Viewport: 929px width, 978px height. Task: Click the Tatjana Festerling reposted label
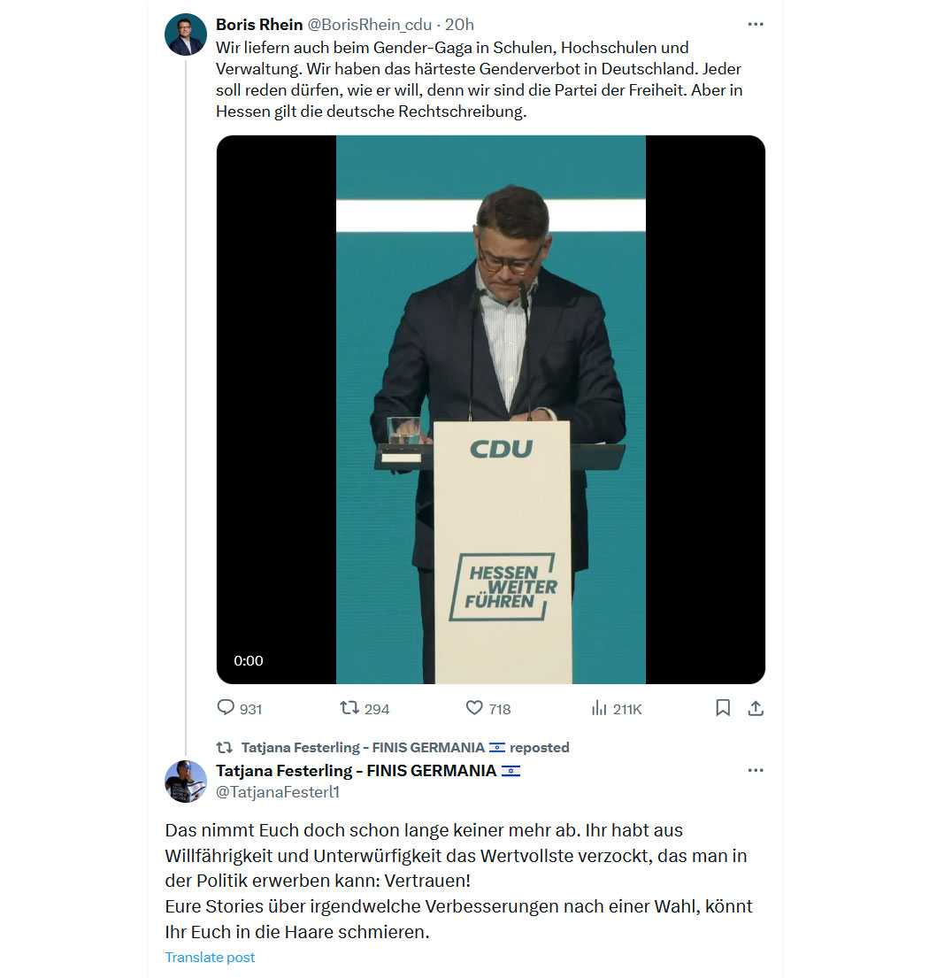(x=405, y=747)
